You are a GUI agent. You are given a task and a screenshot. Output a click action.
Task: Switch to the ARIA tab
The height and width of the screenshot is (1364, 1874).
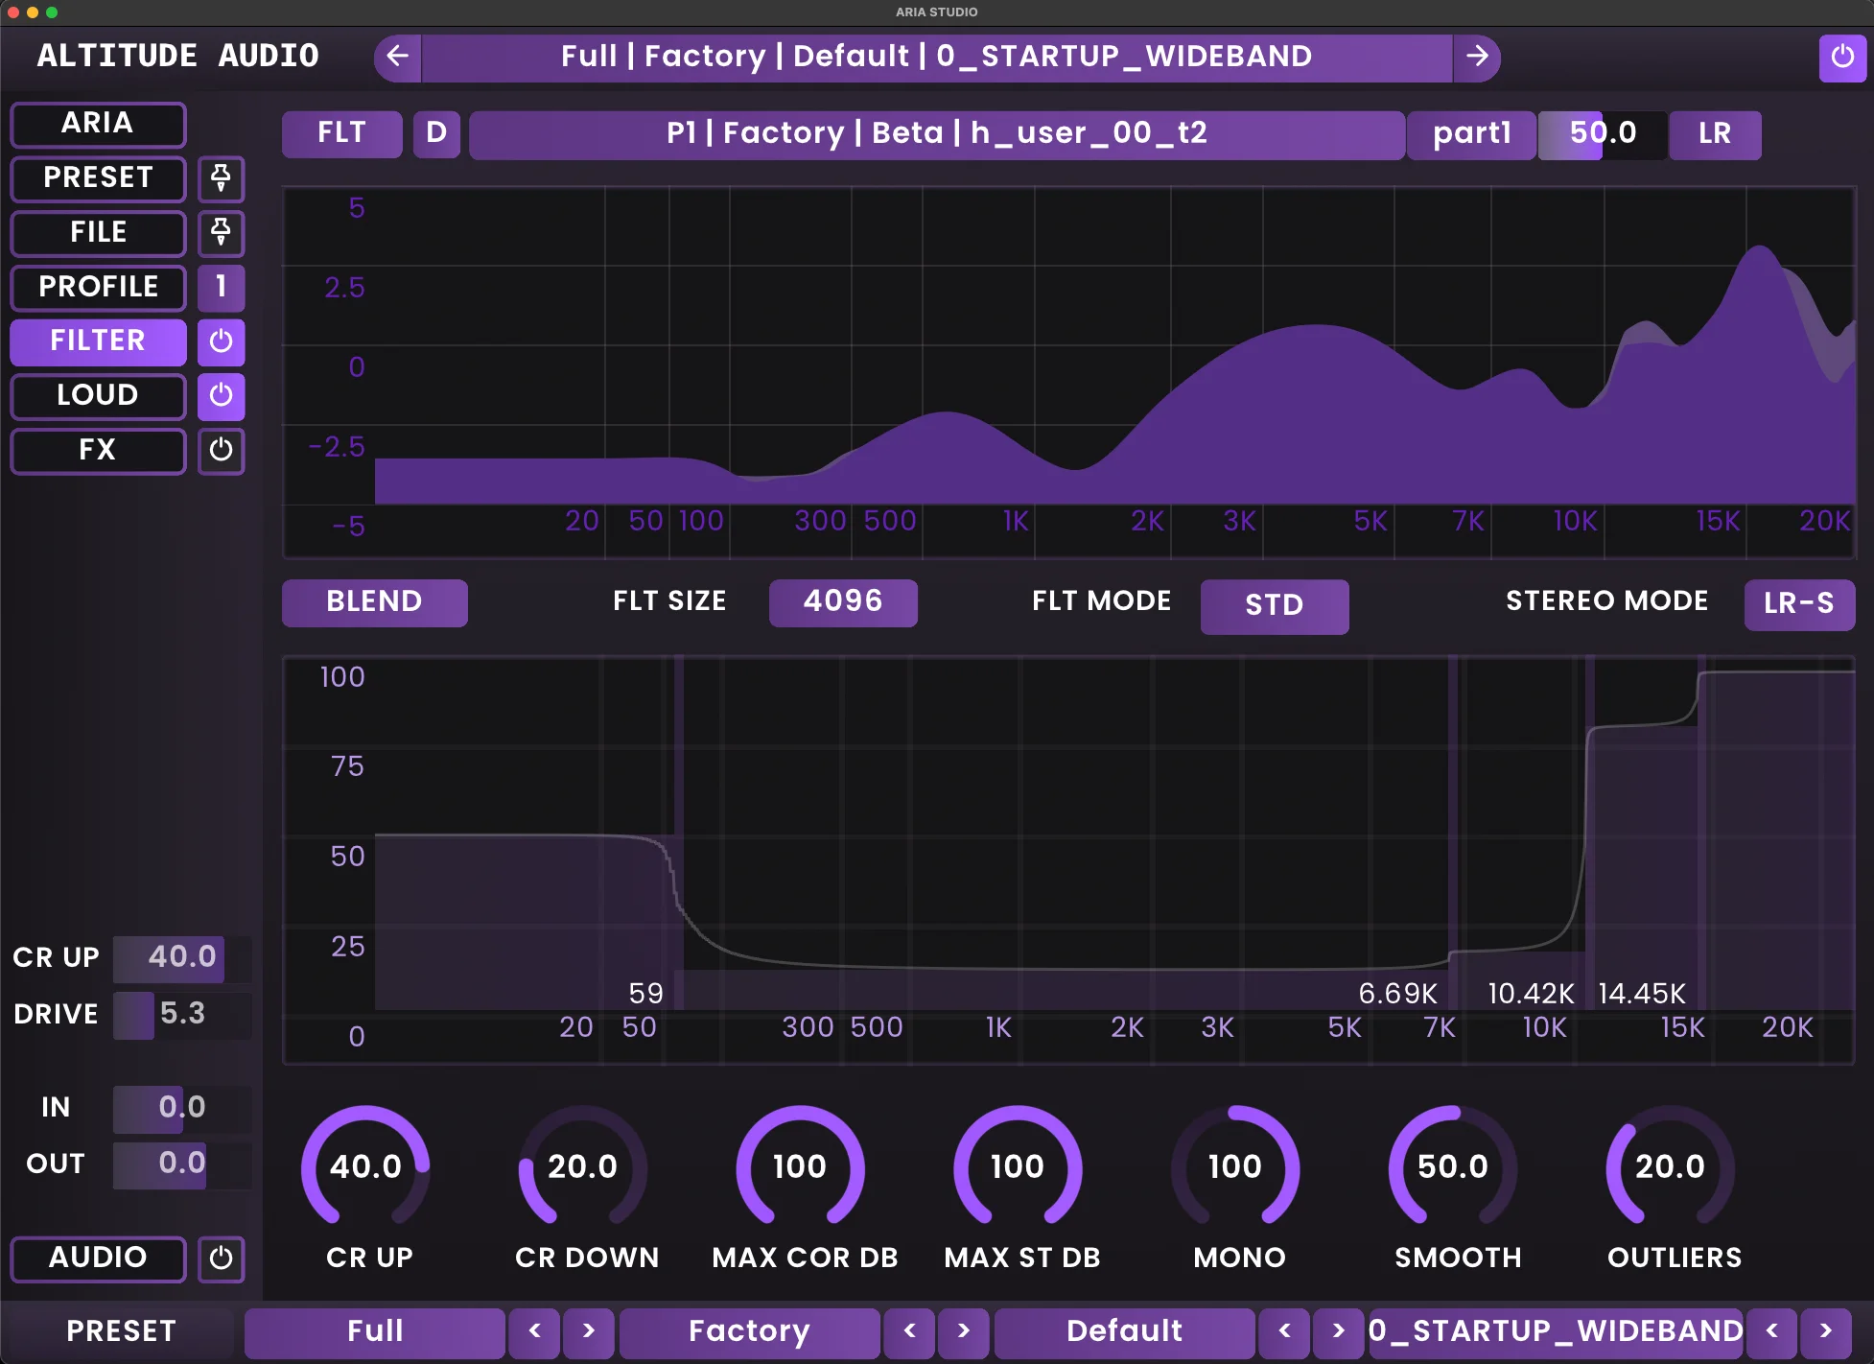click(97, 124)
